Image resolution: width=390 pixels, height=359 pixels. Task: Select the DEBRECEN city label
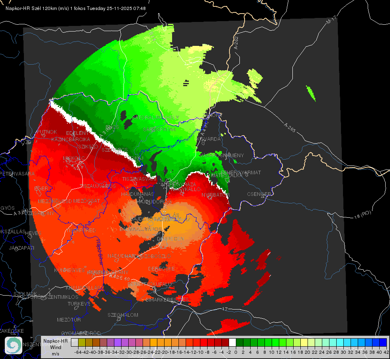(171, 239)
